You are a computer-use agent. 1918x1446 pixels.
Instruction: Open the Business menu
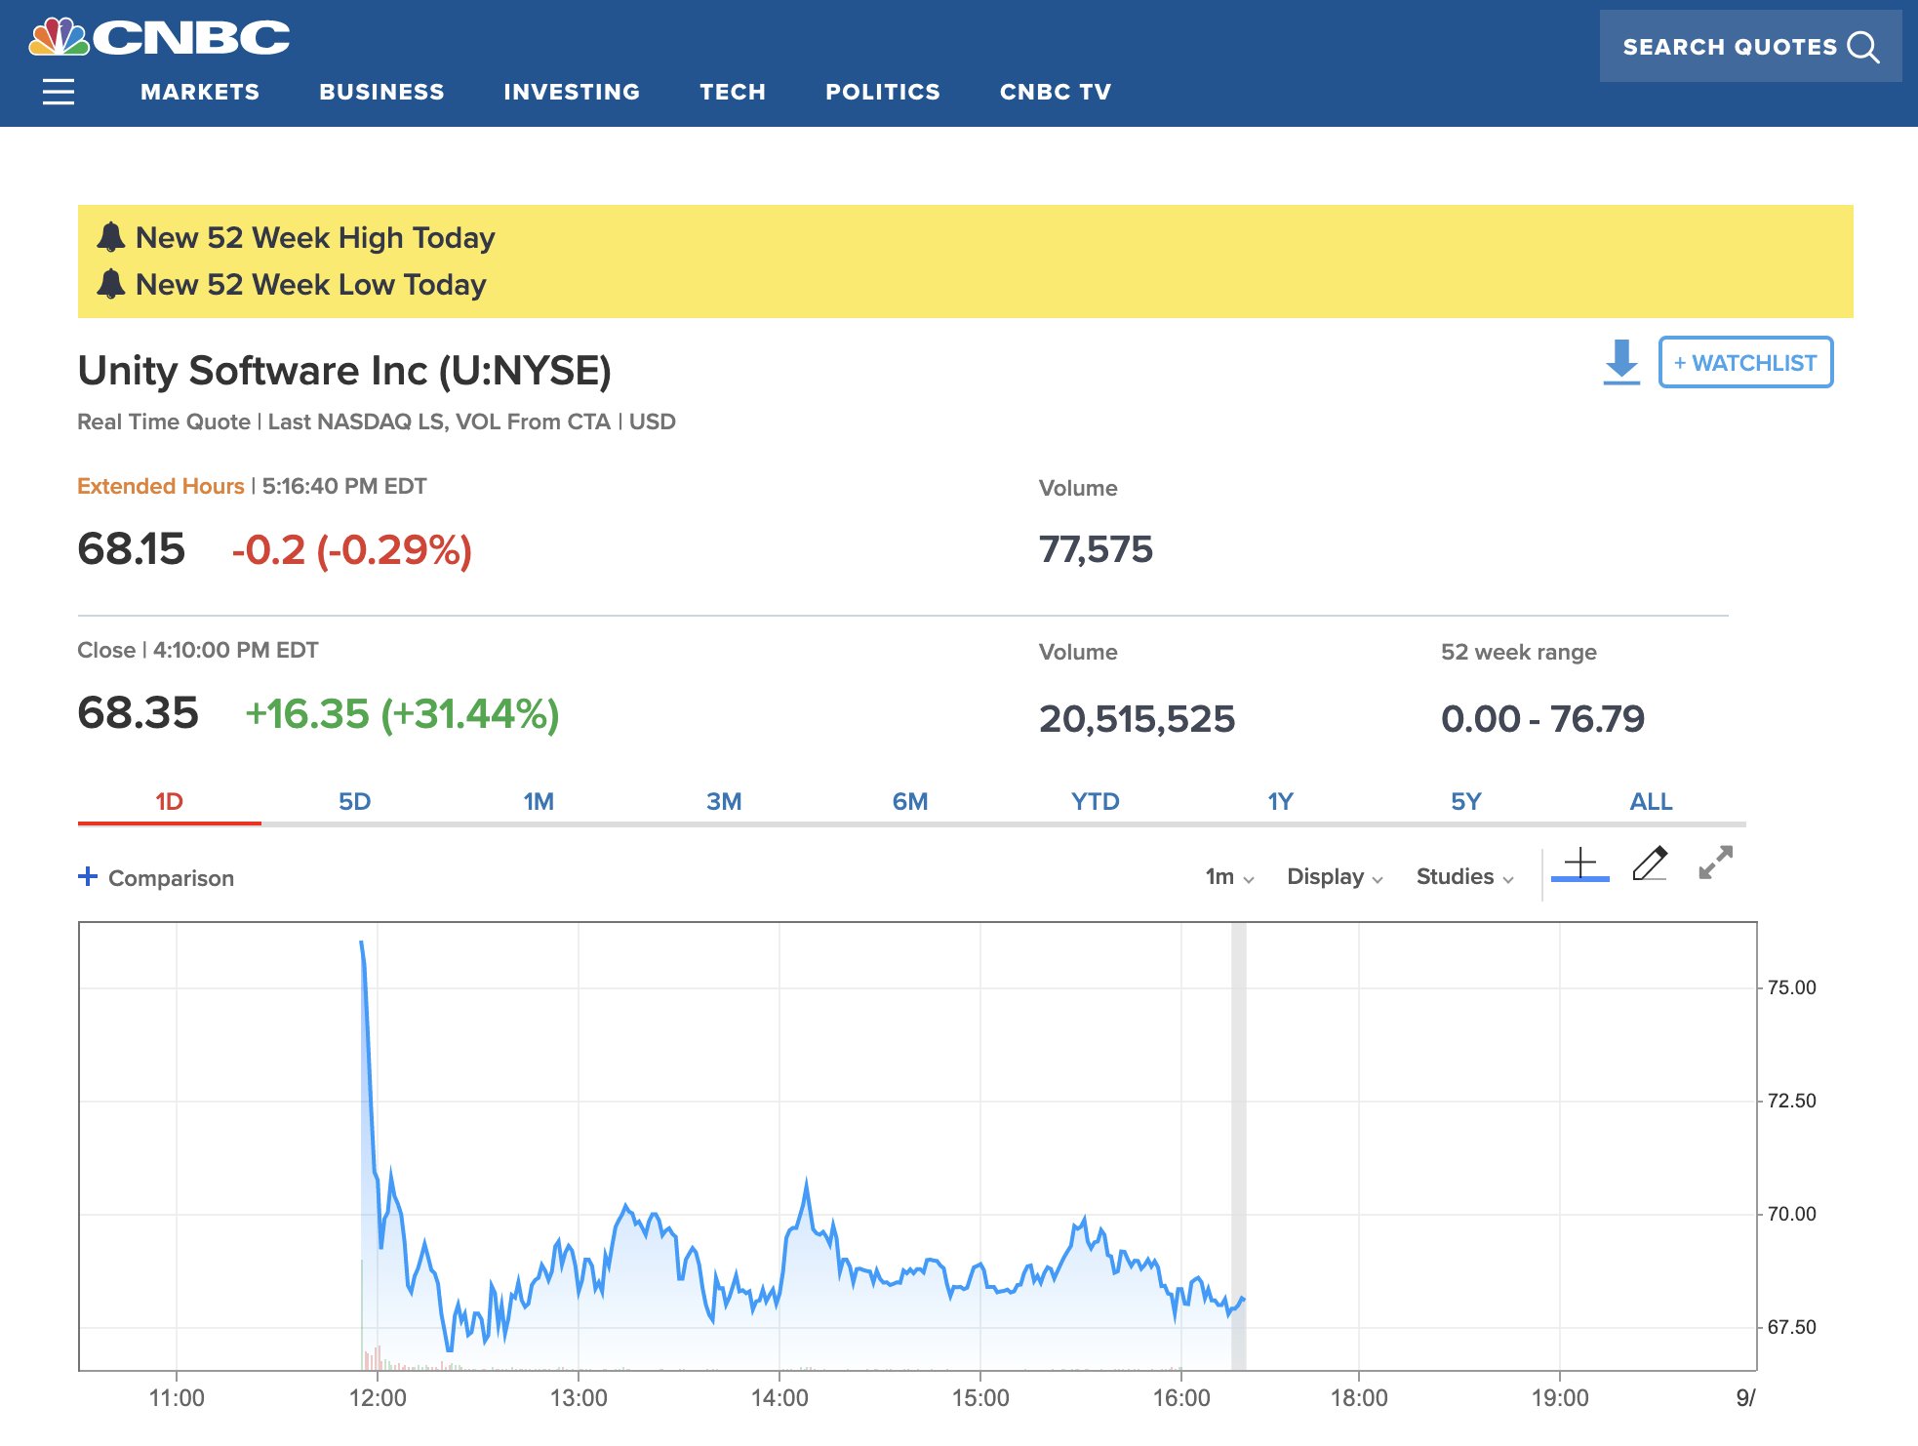click(381, 92)
